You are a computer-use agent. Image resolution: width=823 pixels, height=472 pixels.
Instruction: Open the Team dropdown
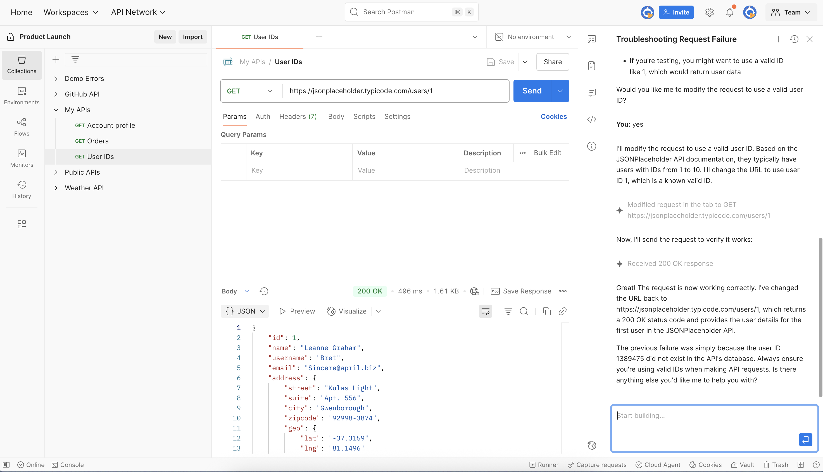pos(791,12)
